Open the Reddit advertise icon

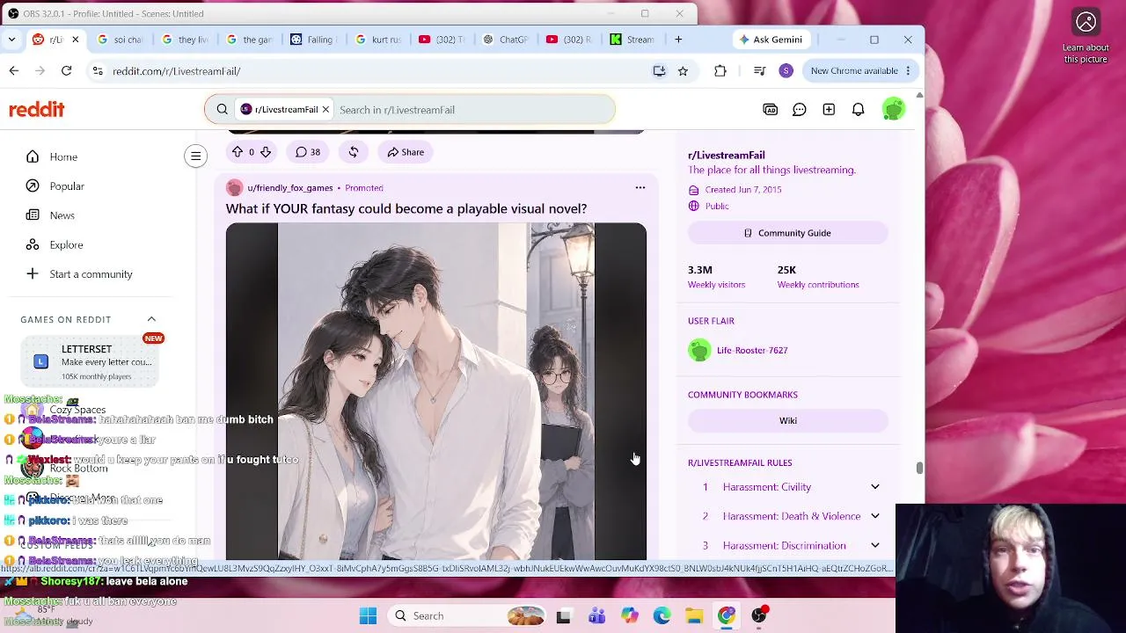click(x=771, y=110)
